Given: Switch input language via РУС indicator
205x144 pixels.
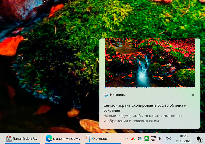Looking at the screenshot, I should click(168, 139).
